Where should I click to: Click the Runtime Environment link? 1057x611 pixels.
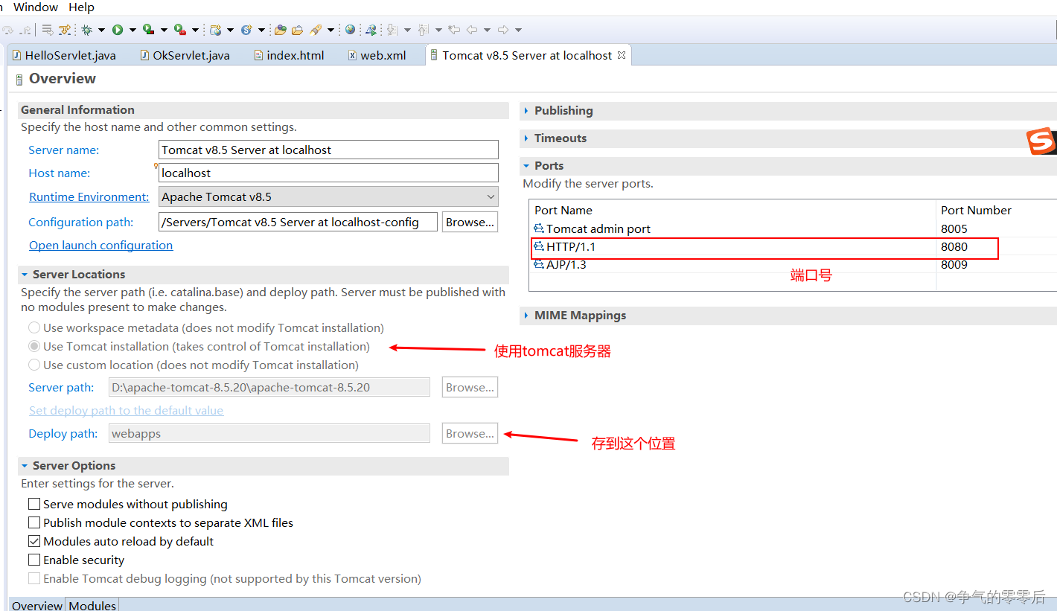pos(89,197)
